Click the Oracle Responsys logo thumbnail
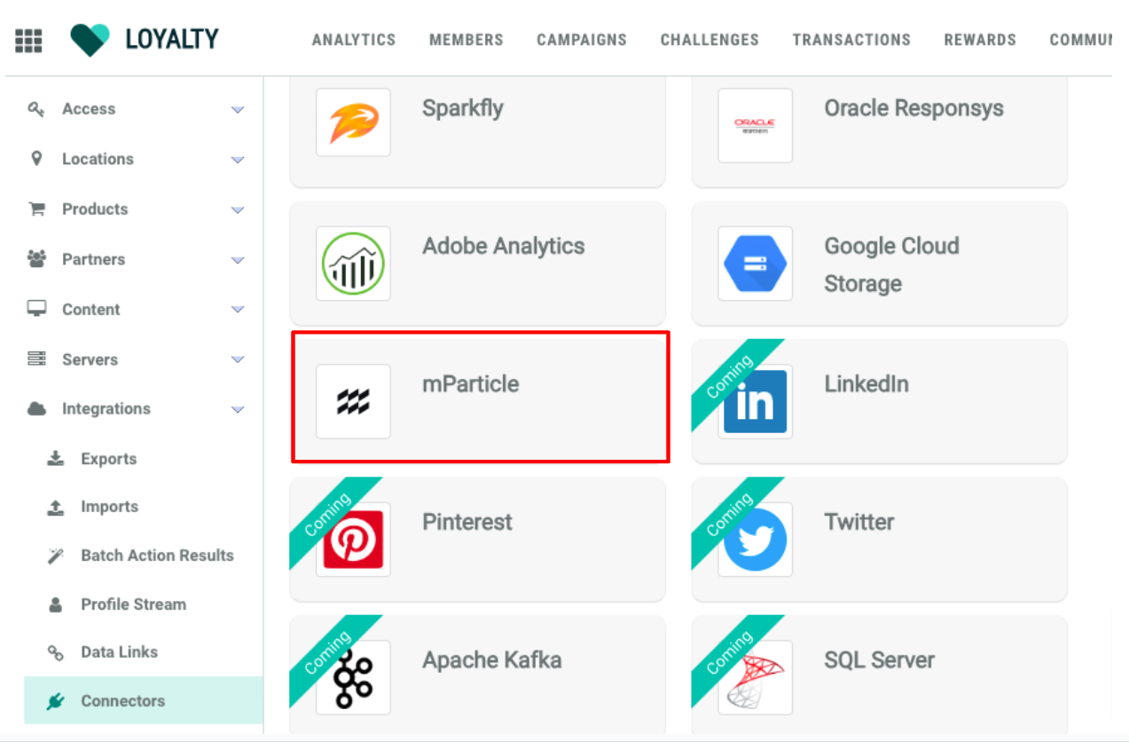Screen dimensions: 1129x742 click(755, 125)
